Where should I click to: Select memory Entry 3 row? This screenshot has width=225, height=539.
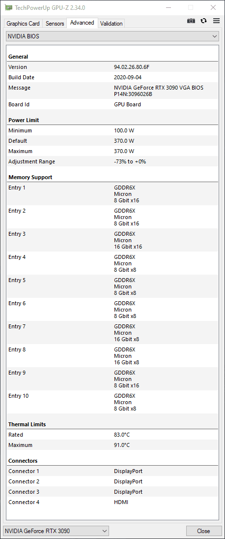point(112,240)
